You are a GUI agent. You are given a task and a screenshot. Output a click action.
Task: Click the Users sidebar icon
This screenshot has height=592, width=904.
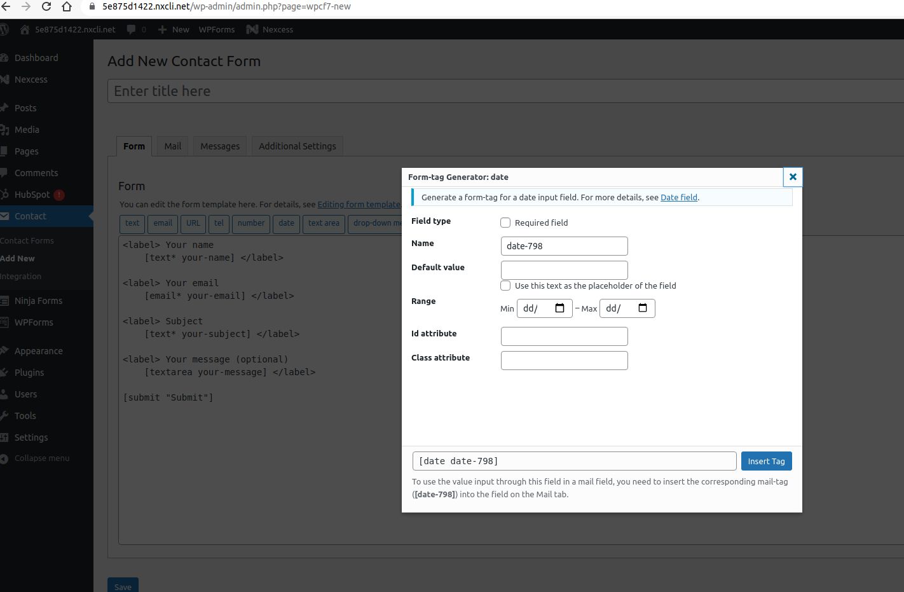pos(5,394)
